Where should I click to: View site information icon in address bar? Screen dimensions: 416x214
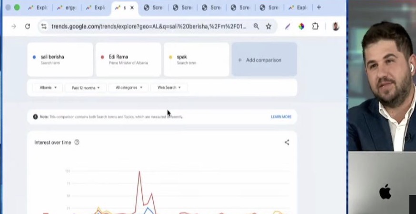pyautogui.click(x=44, y=27)
